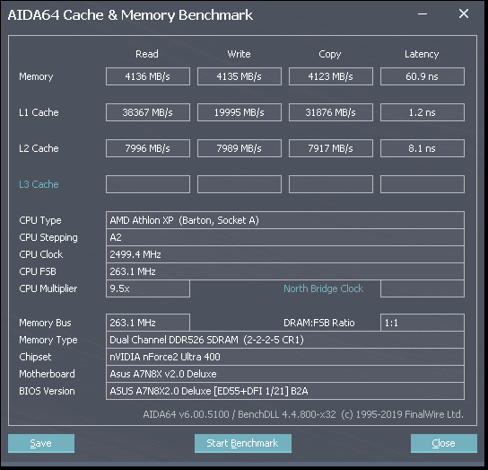Click L1 Cache Copy 31876 MB/s
Image resolution: width=488 pixels, height=470 pixels.
pyautogui.click(x=331, y=112)
